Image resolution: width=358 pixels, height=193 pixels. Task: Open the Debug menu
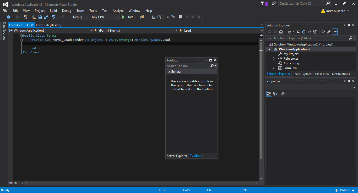click(66, 11)
